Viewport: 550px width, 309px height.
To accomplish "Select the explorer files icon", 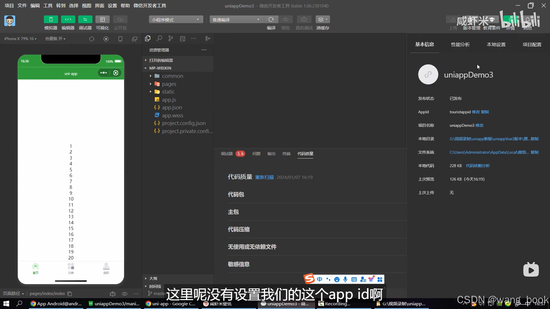I will tap(148, 38).
